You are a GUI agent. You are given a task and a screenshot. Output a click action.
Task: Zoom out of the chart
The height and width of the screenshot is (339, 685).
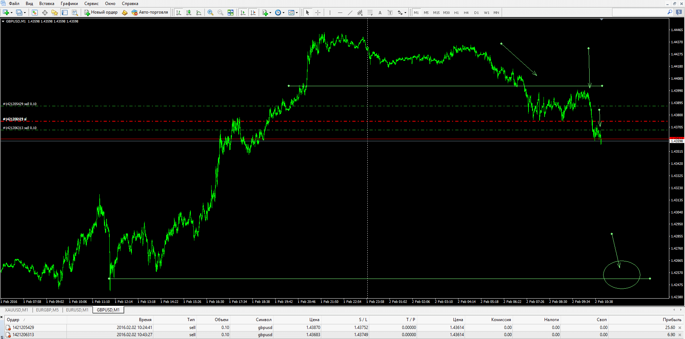220,13
